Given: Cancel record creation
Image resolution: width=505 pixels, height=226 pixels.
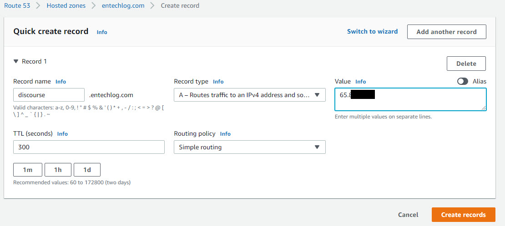Looking at the screenshot, I should tap(408, 215).
